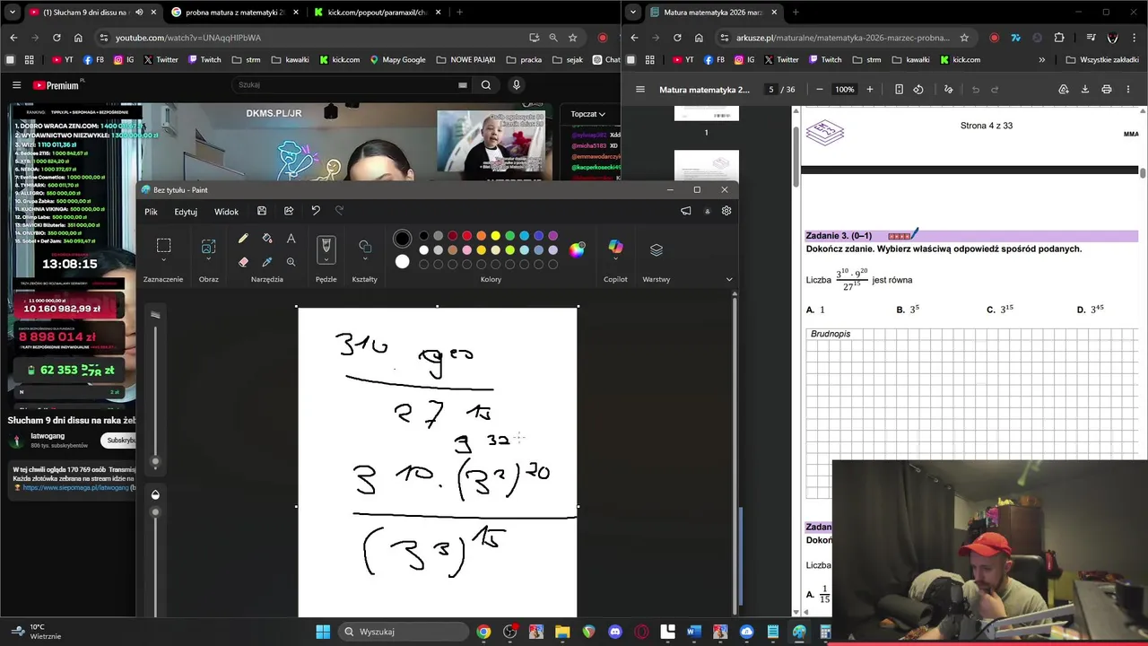Open tab search dropdown in left Chrome window
The width and height of the screenshot is (1148, 646).
(x=13, y=13)
